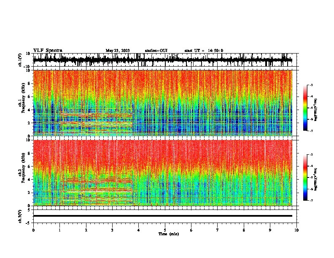334x258 pixels.
Task: Click the ch.2 spectrogram color scale bar
Action: [x=305, y=177]
